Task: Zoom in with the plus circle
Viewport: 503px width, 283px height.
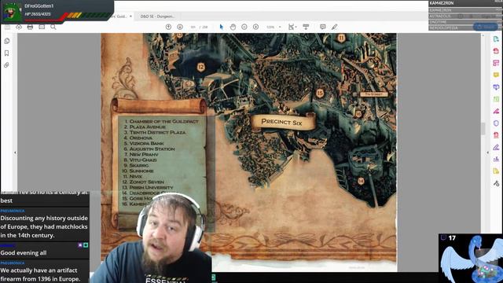Action: point(255,27)
